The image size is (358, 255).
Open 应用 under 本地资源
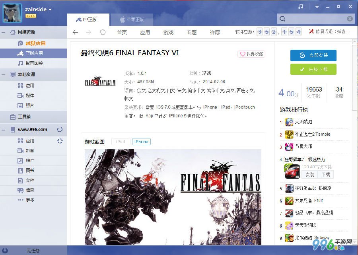[33, 86]
